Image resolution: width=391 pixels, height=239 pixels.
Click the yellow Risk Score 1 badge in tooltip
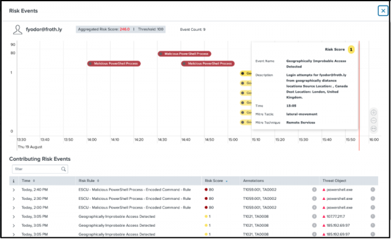[x=351, y=49]
